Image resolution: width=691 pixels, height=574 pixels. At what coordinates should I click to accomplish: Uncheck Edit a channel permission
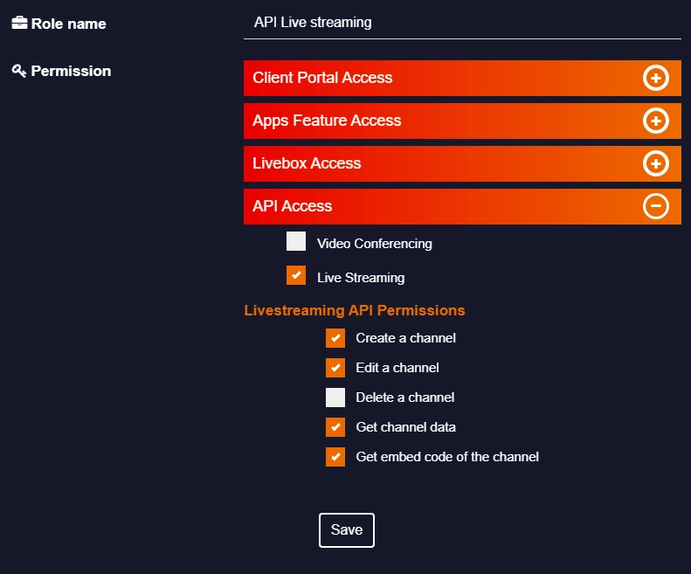pyautogui.click(x=335, y=368)
